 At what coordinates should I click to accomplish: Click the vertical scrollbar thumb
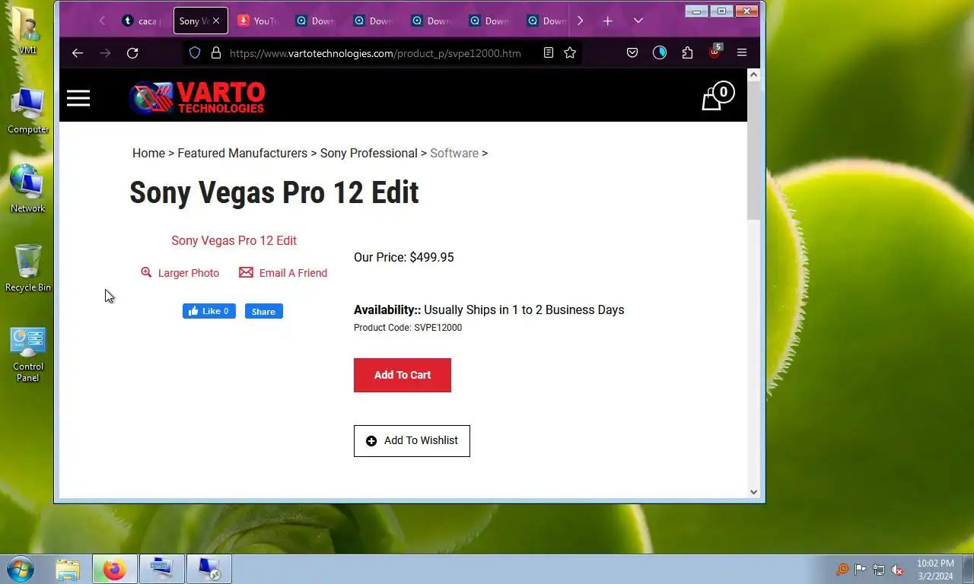[x=753, y=151]
